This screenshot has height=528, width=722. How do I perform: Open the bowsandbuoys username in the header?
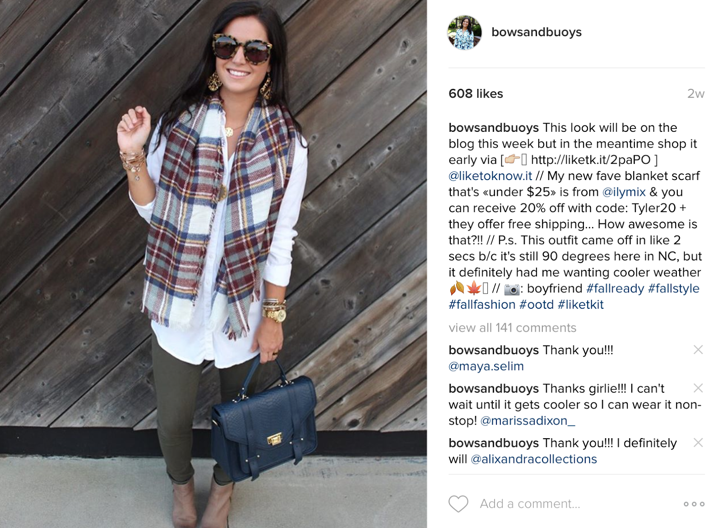[536, 32]
